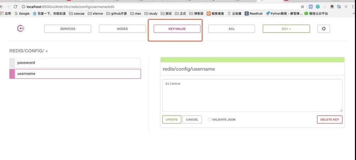
Task: Click the DELETE KEY button
Action: (330, 119)
